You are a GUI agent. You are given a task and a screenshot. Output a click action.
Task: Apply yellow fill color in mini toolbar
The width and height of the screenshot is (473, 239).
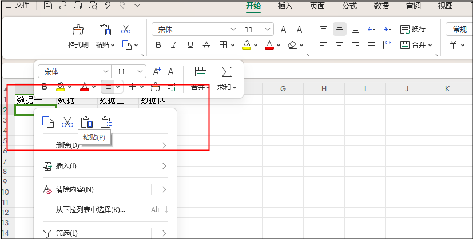[61, 87]
